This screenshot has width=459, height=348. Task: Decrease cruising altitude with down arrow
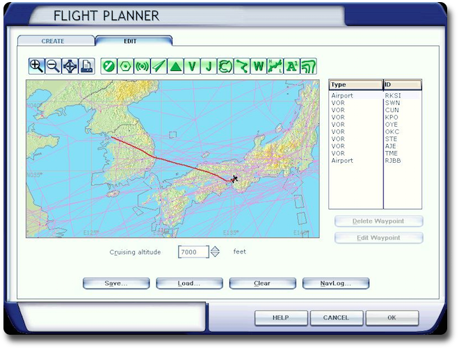coord(215,255)
